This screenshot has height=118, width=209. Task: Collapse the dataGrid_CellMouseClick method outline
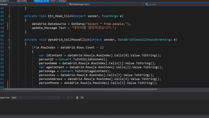click(9, 40)
